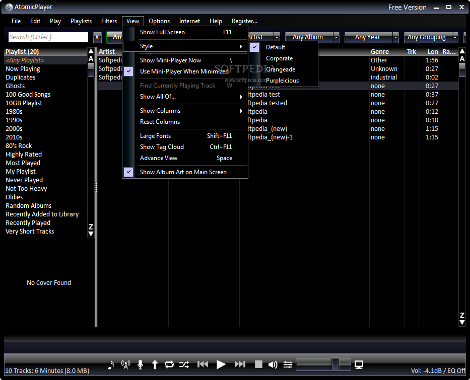
Task: Focus the Search (Ctrl+E) input field
Action: 48,37
